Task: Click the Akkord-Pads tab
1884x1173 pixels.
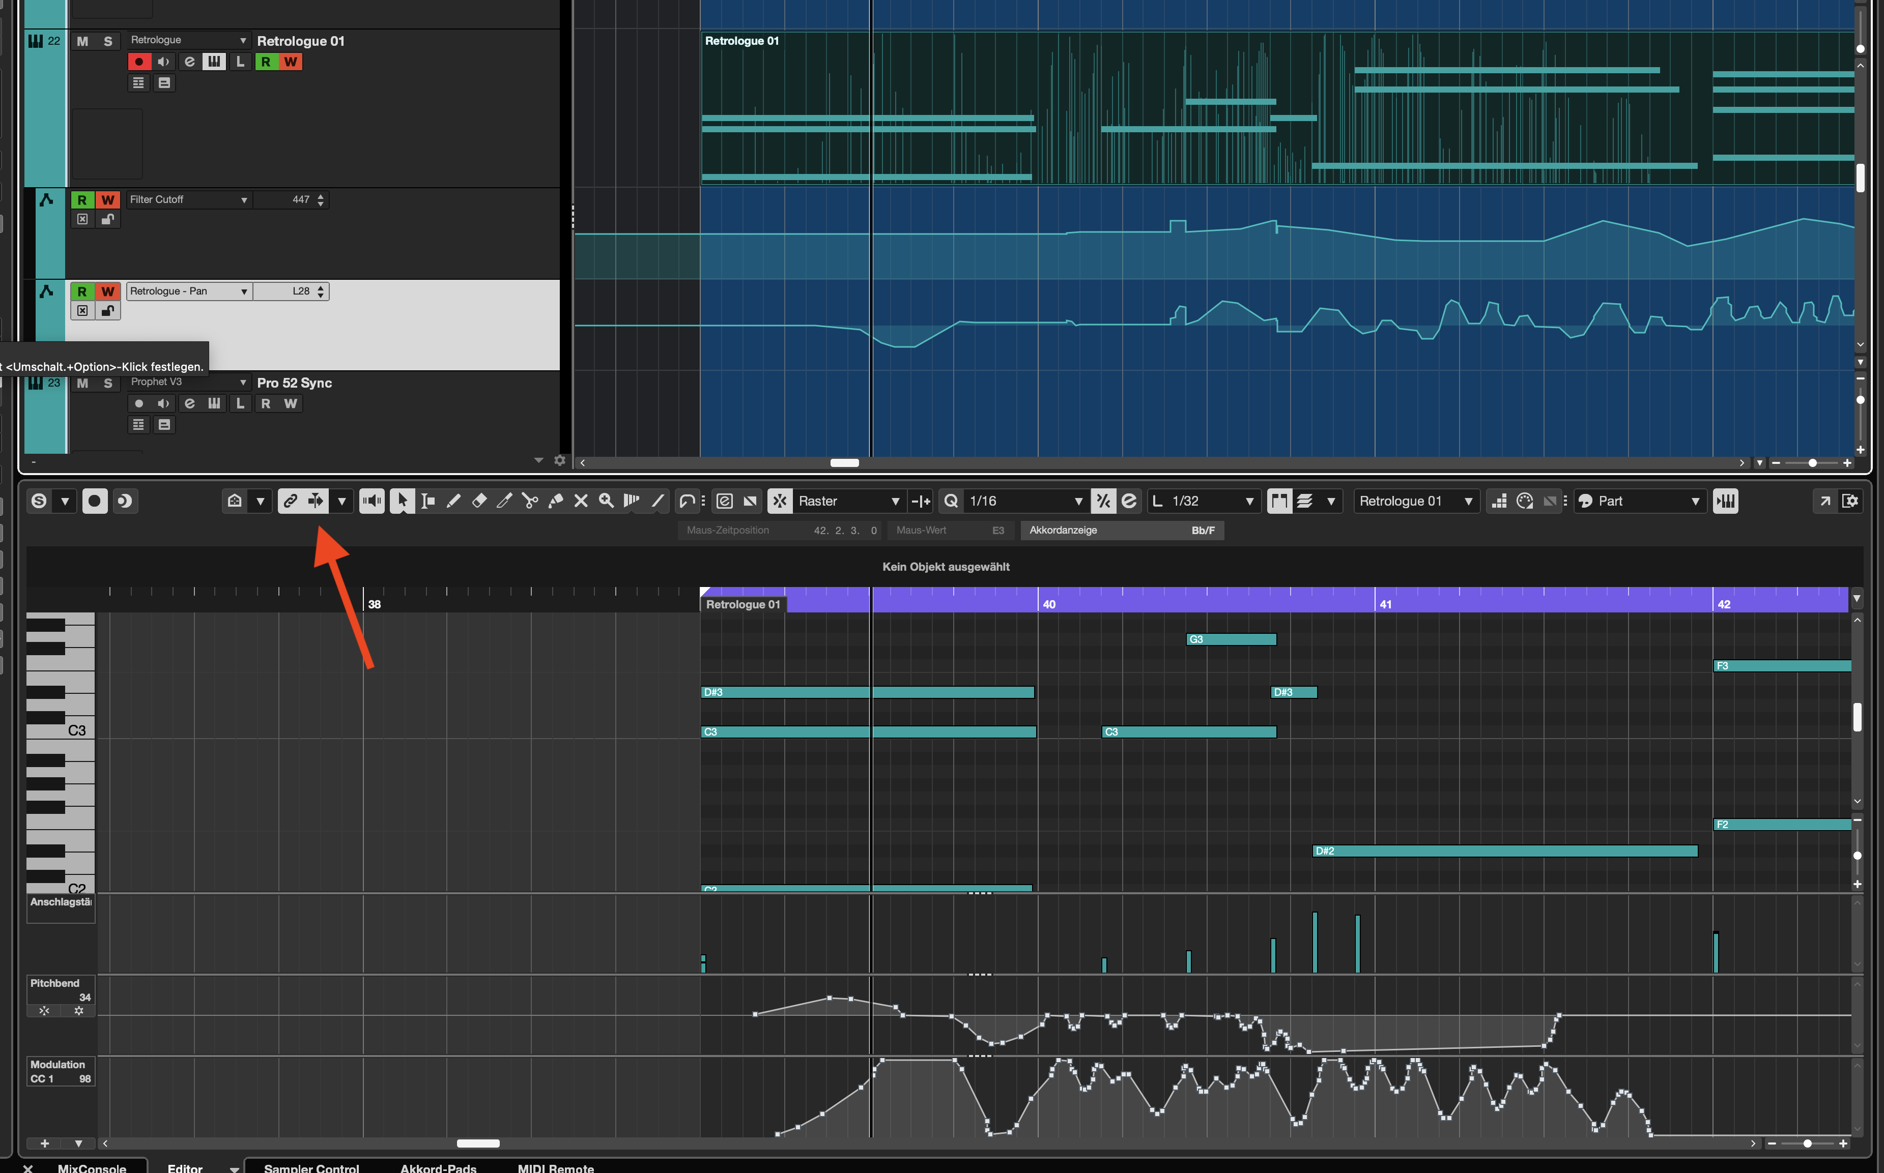Action: pos(438,1167)
